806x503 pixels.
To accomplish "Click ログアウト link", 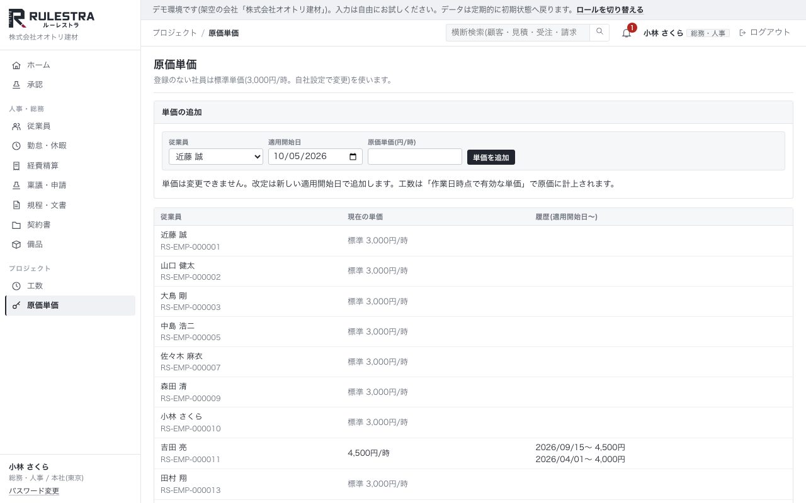I will (x=764, y=32).
